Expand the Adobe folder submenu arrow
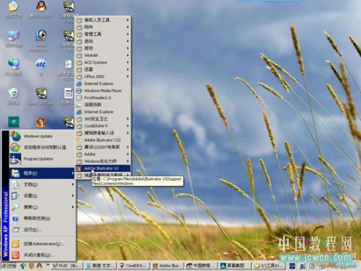Viewport: 361px width, 271px height. pos(128,154)
